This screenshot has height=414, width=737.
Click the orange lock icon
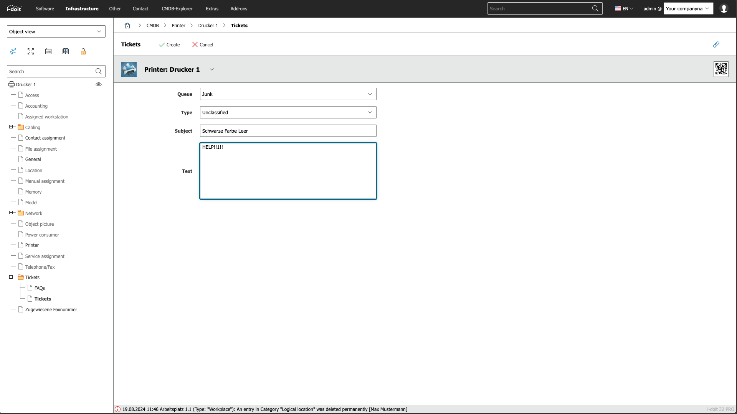click(83, 51)
